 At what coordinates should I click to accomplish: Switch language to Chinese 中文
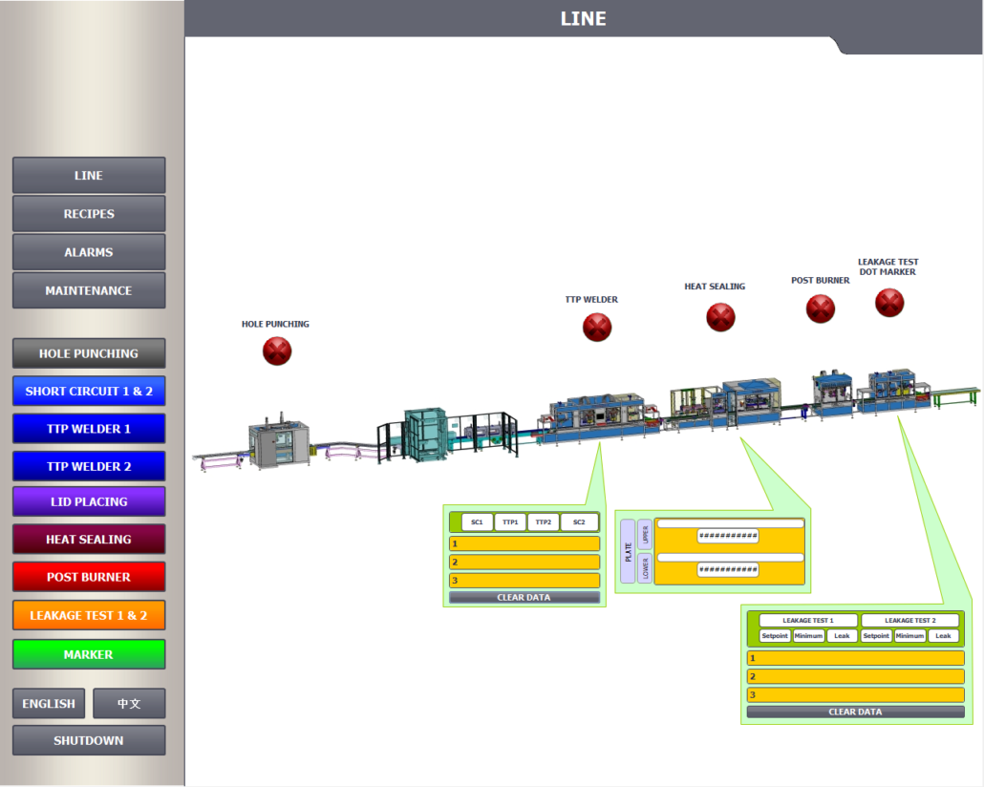(129, 704)
